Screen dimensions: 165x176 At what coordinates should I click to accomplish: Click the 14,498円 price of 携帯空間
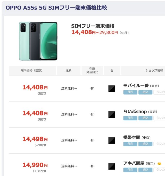[x=35, y=139]
